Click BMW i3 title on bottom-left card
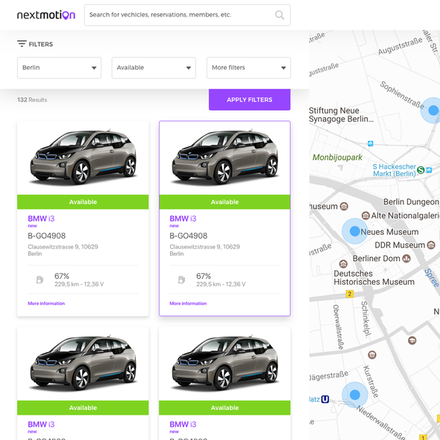The width and height of the screenshot is (440, 440). [41, 424]
